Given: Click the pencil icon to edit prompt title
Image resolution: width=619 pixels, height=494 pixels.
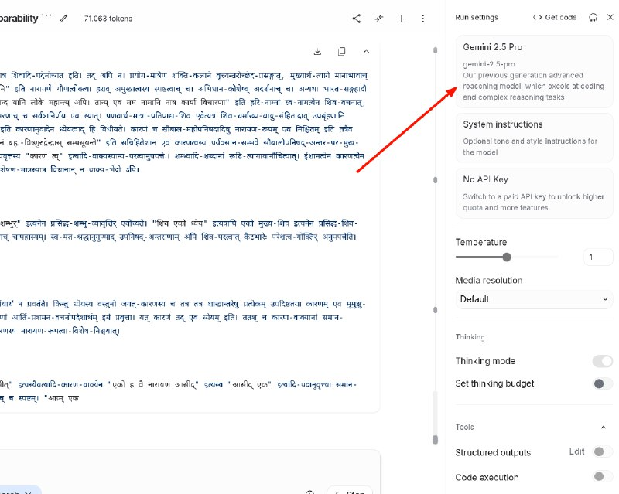Looking at the screenshot, I should 63,18.
